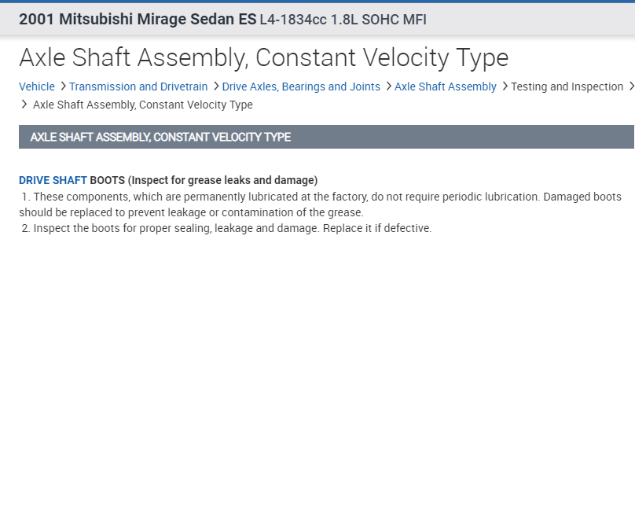Select the Testing and Inspection breadcrumb item

coord(567,87)
